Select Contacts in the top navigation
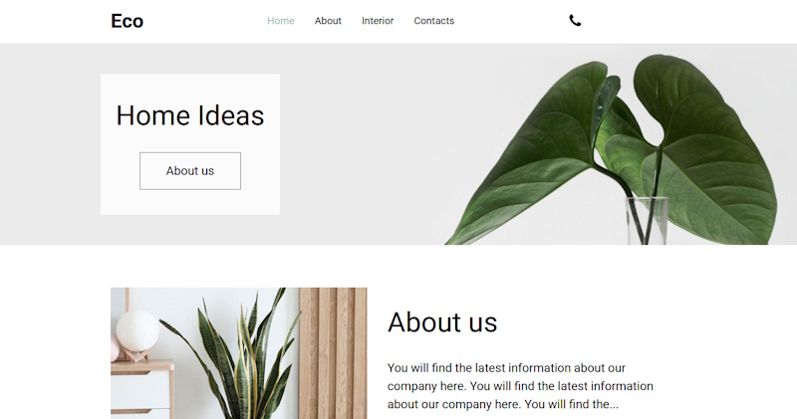 (x=434, y=21)
